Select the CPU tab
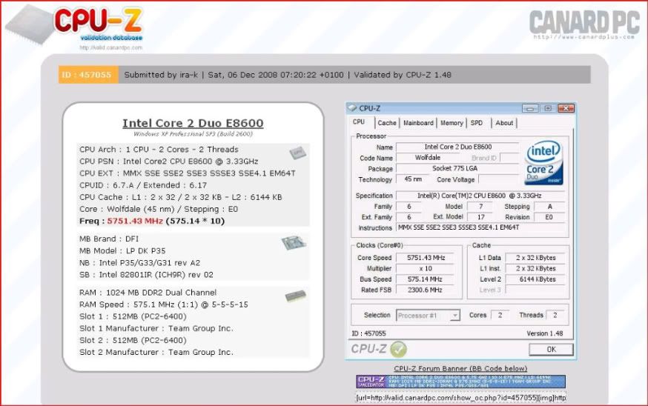This screenshot has height=406, width=648. point(359,122)
